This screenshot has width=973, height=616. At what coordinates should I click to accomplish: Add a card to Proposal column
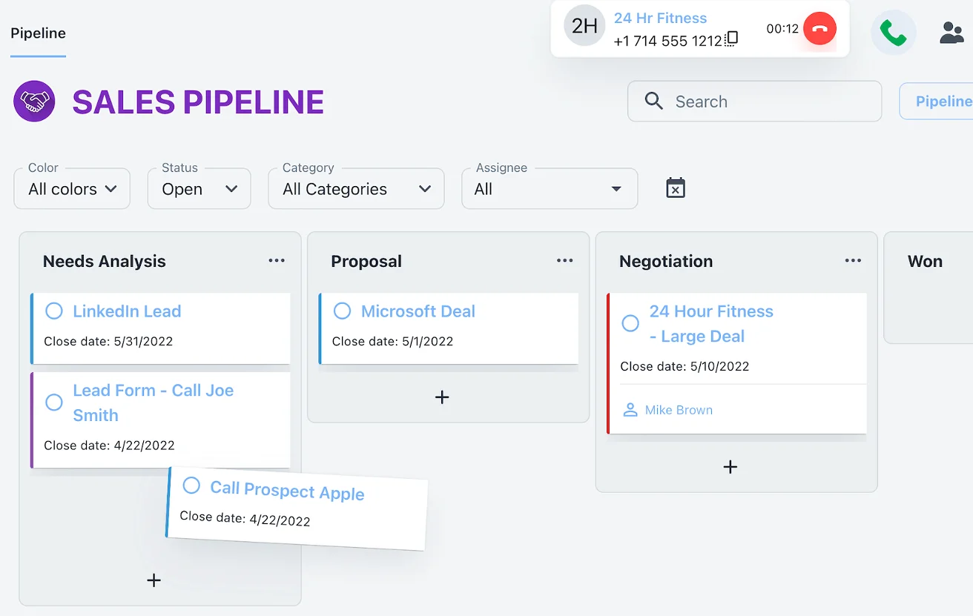[442, 397]
